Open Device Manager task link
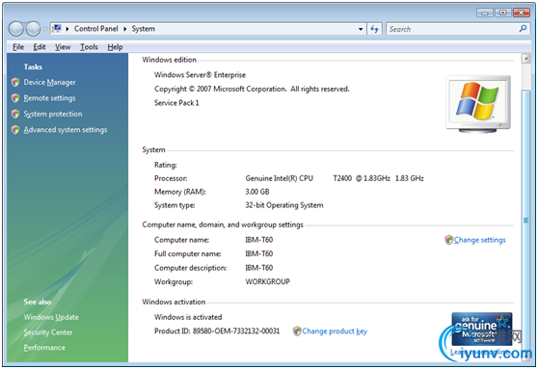This screenshot has height=369, width=538. point(49,82)
